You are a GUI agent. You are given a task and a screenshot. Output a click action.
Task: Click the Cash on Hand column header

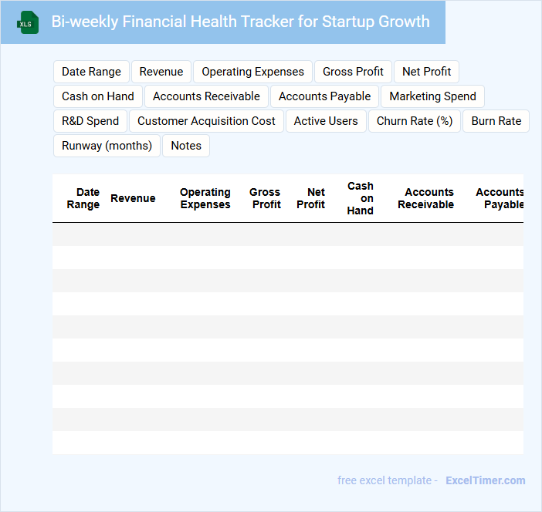[360, 198]
